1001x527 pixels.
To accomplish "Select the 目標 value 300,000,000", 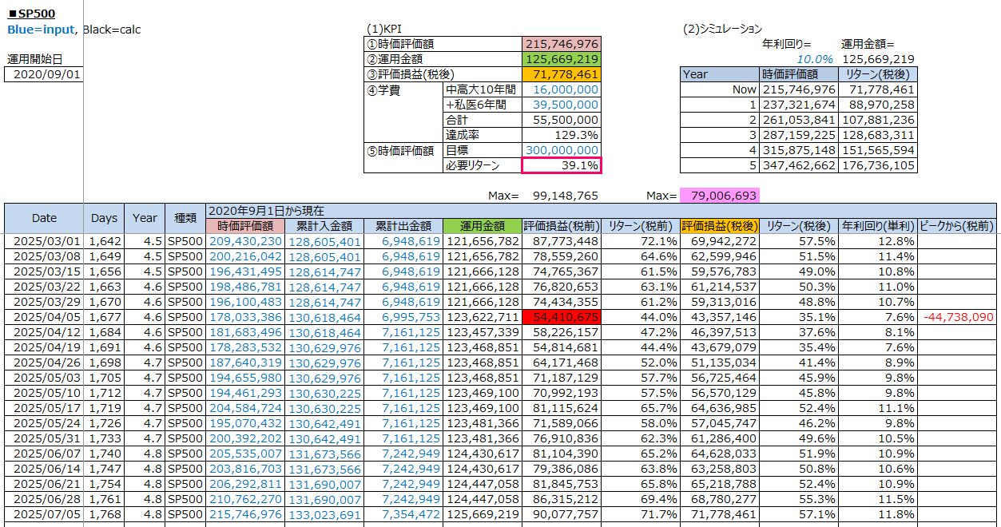I will [x=561, y=150].
